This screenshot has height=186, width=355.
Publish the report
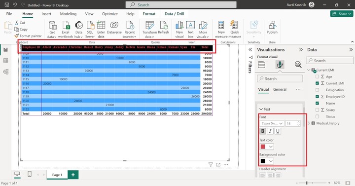pyautogui.click(x=272, y=28)
